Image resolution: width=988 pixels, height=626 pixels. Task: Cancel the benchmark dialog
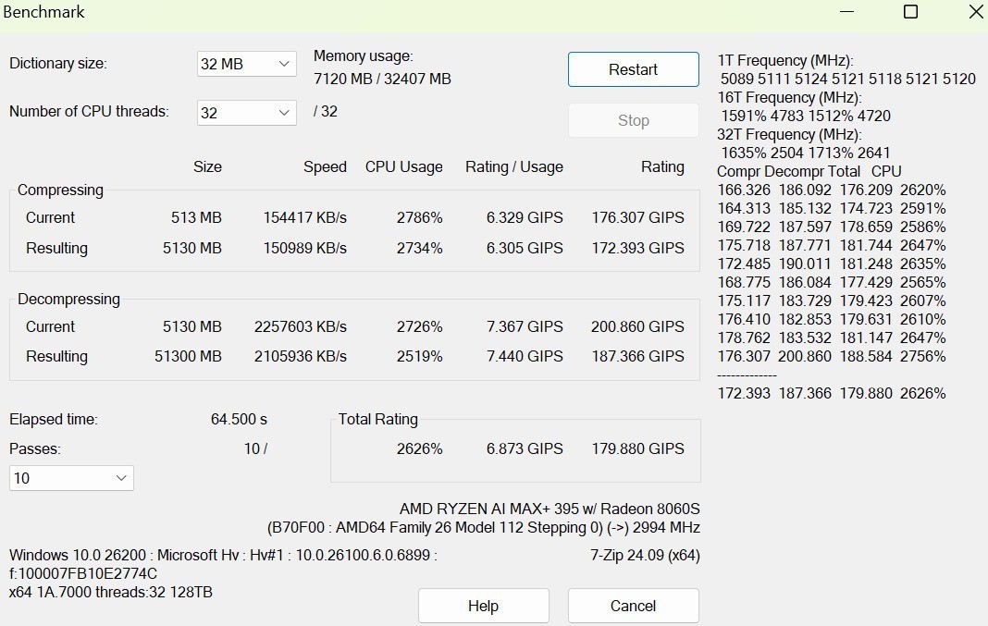click(x=633, y=606)
